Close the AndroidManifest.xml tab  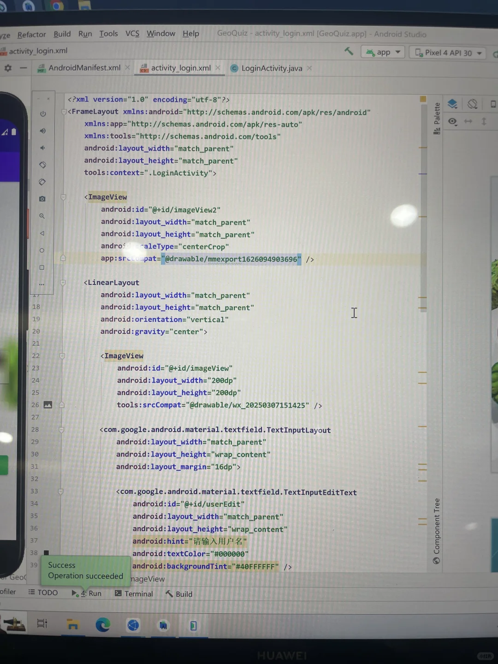pyautogui.click(x=128, y=67)
